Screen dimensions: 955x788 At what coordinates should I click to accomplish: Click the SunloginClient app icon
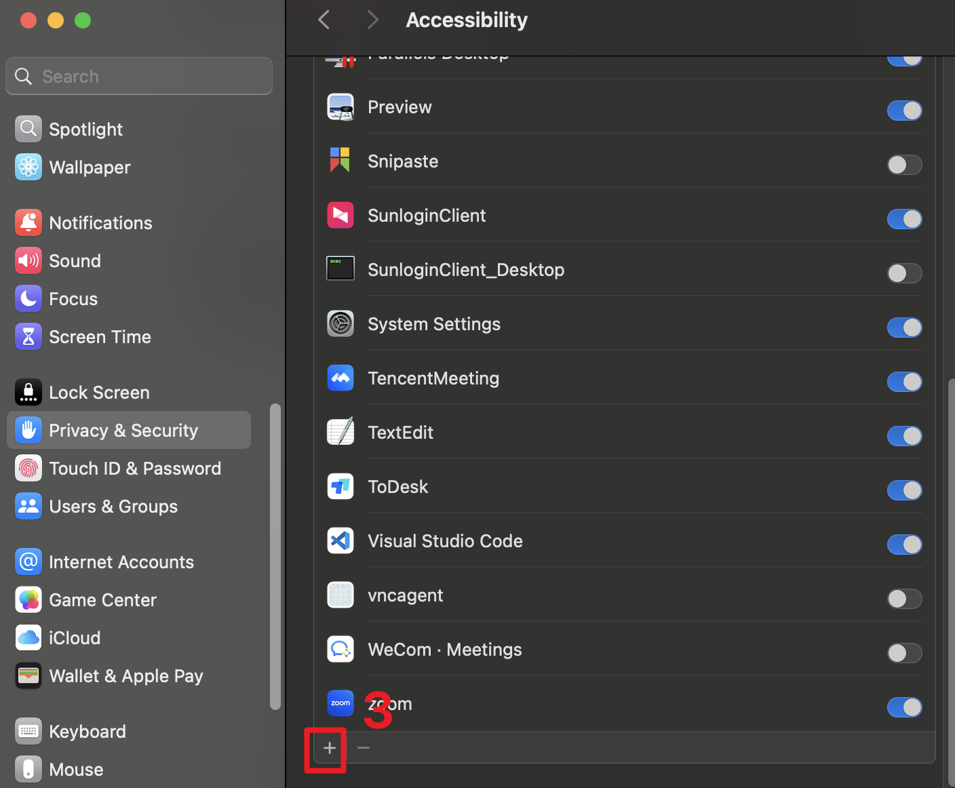pyautogui.click(x=340, y=216)
